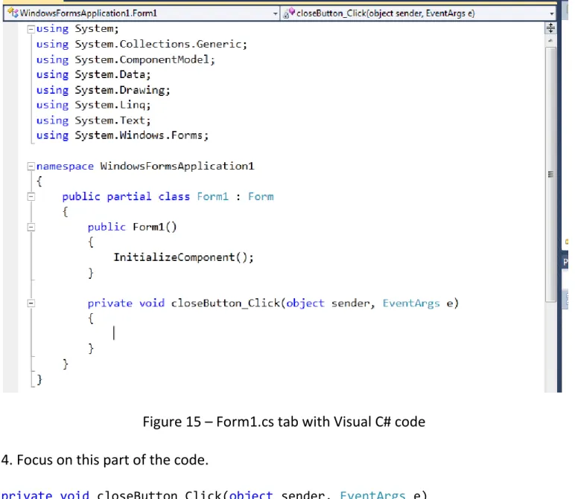
Task: Collapse the namespace WindowsFormsApplication1 block
Action: [31, 167]
